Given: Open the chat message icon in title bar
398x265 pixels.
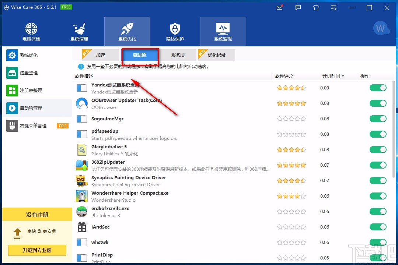Looking at the screenshot, I should pyautogui.click(x=298, y=8).
